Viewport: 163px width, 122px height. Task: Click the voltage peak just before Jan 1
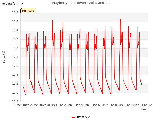click(52, 21)
